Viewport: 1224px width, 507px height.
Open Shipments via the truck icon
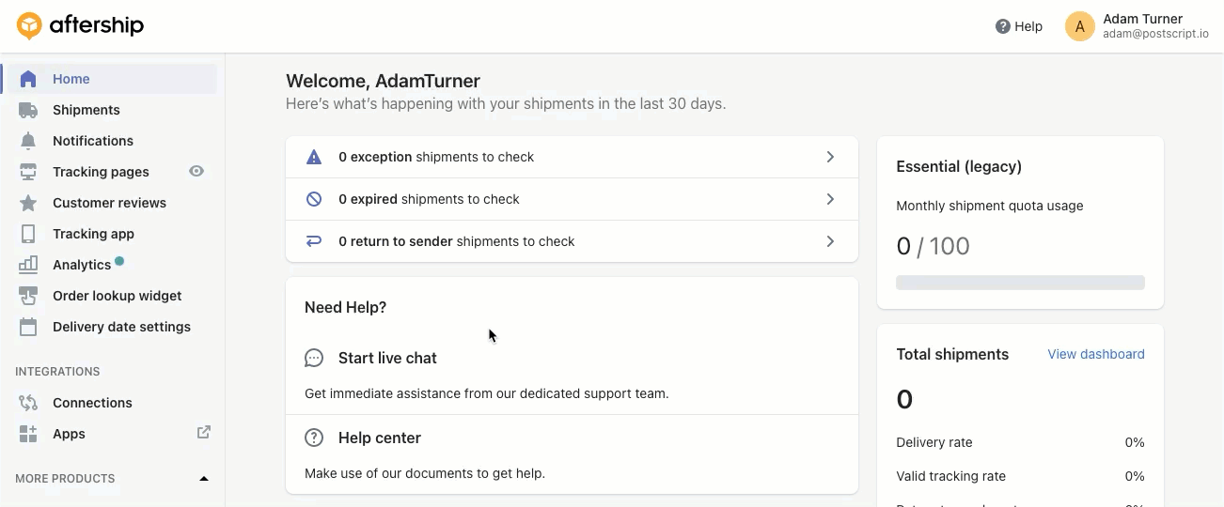(x=28, y=110)
